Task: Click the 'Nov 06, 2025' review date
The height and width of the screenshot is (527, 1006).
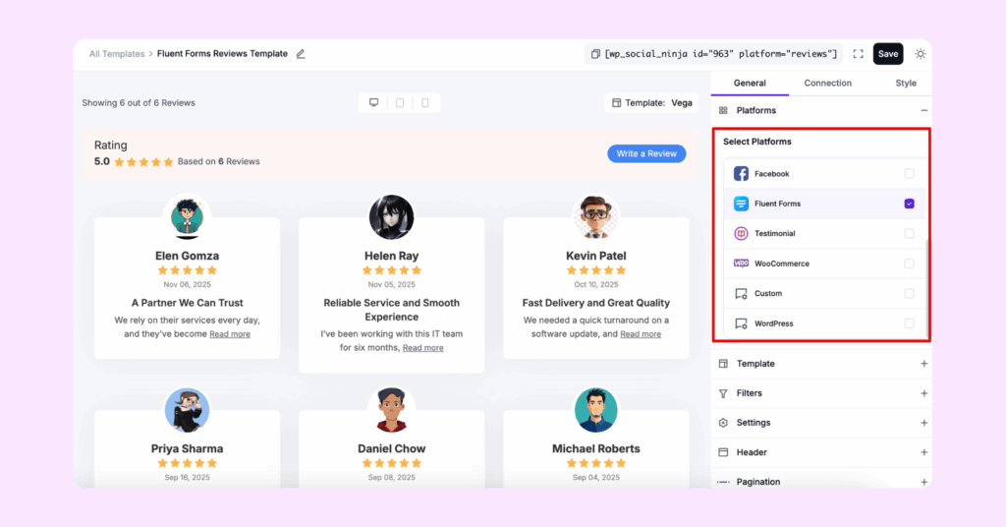Action: (188, 284)
